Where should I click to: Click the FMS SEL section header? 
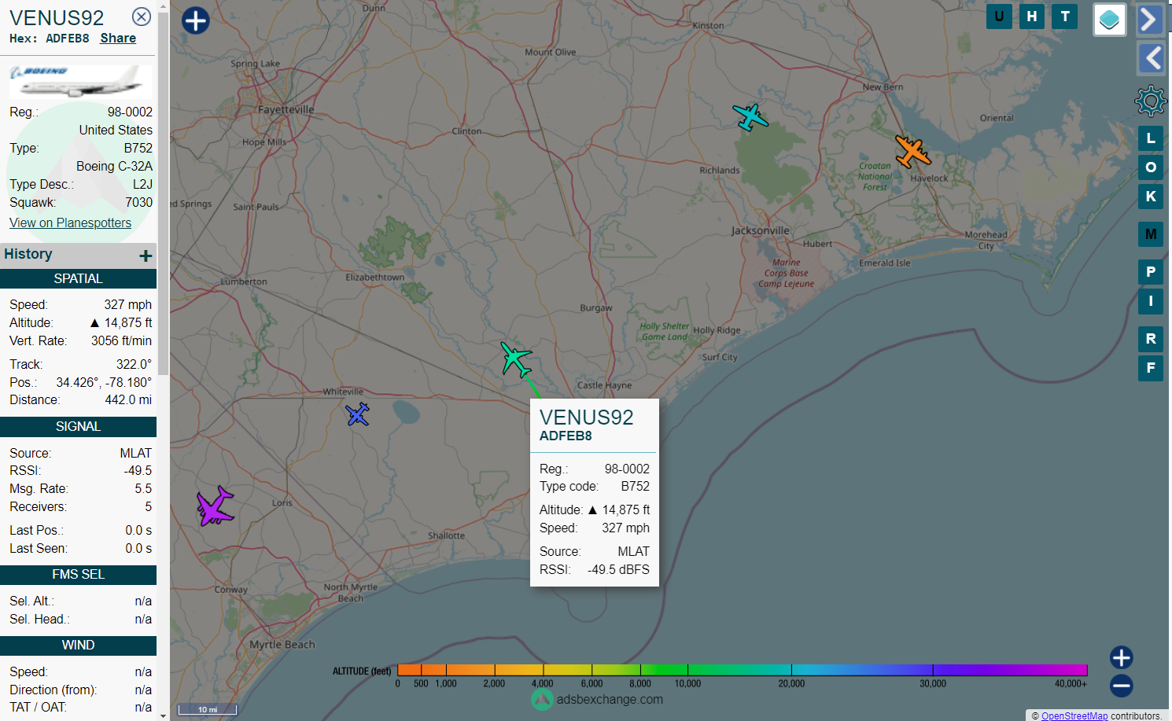coord(78,575)
